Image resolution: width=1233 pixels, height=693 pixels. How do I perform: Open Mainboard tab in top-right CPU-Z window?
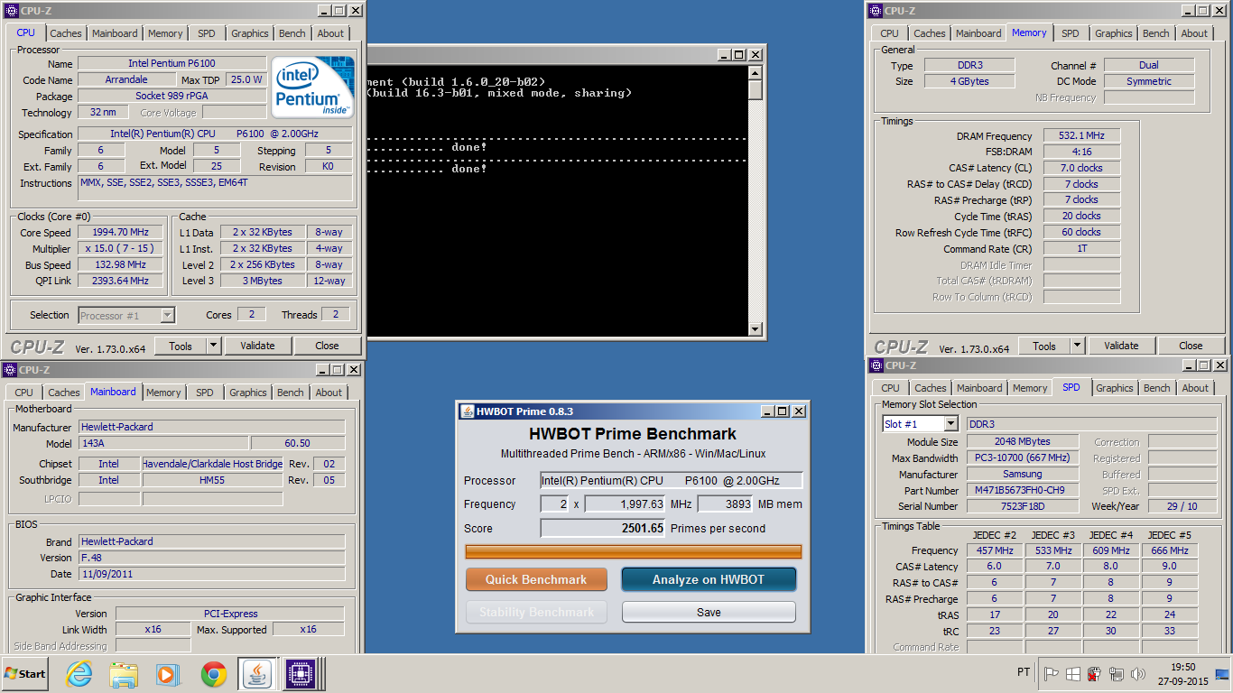point(978,33)
